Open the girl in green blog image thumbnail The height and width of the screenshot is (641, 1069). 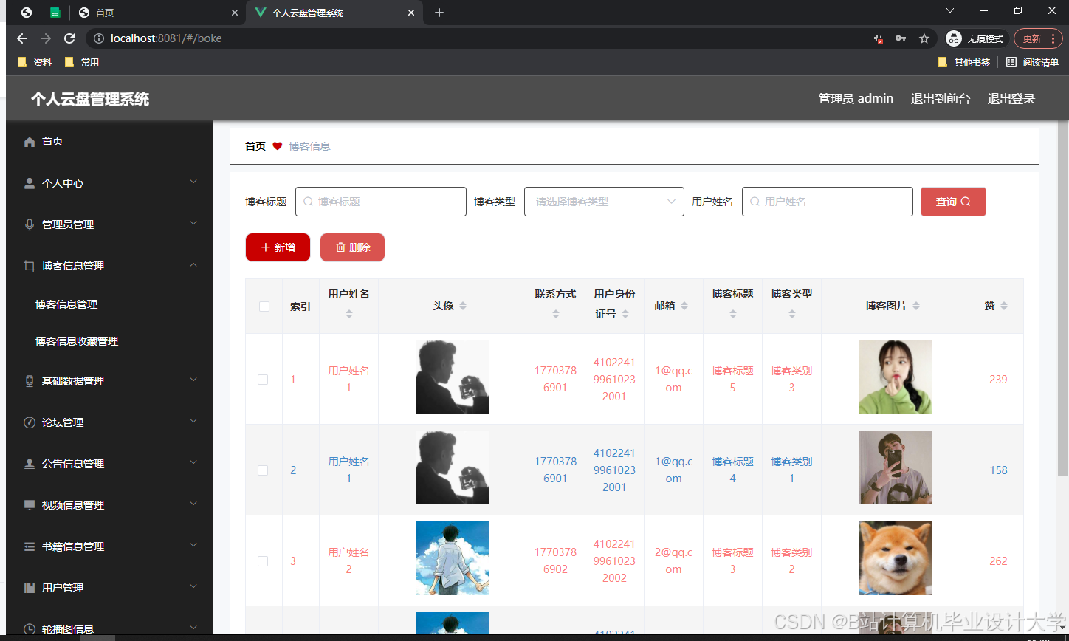pos(896,377)
